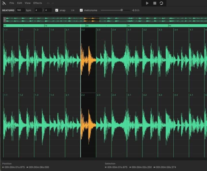Screen dimensions: 207x171
Task: Click beat marker 3.1 in upper channel
Action: click(130, 30)
